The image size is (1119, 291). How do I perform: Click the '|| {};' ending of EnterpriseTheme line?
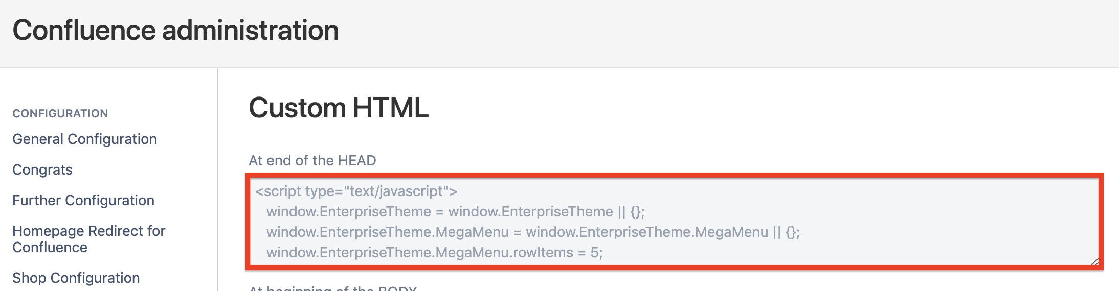coord(632,212)
